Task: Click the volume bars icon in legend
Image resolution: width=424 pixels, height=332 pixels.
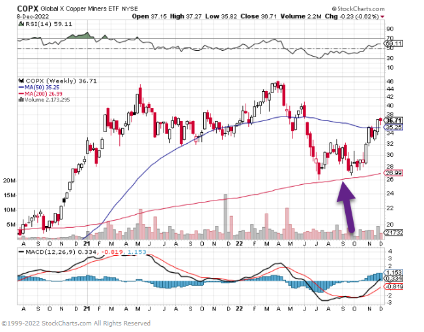Action: click(x=21, y=100)
